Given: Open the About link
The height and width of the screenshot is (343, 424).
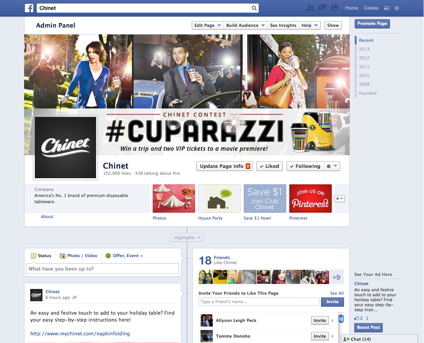Looking at the screenshot, I should tap(47, 217).
